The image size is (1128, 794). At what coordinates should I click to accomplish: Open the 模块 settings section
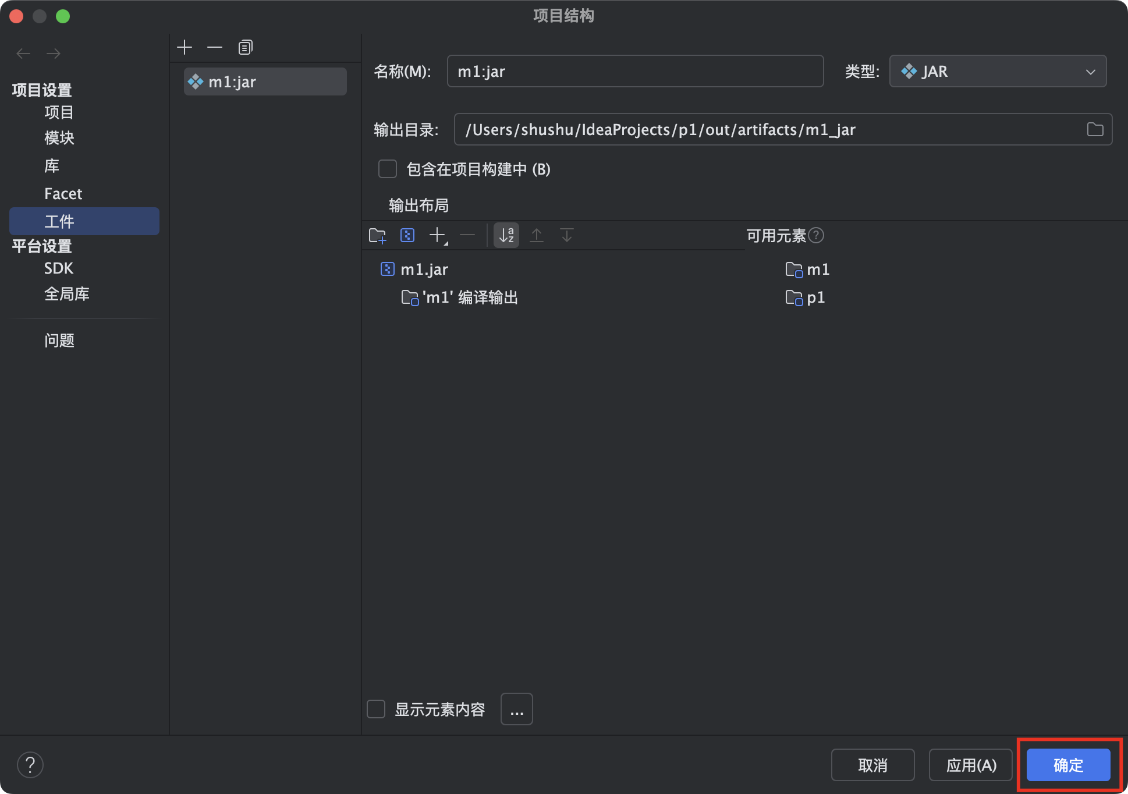(x=59, y=138)
